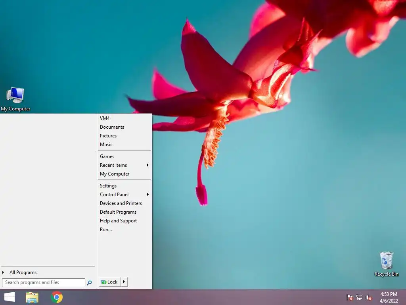The image size is (406, 305).
Task: Click the Lock button
Action: [x=110, y=282]
